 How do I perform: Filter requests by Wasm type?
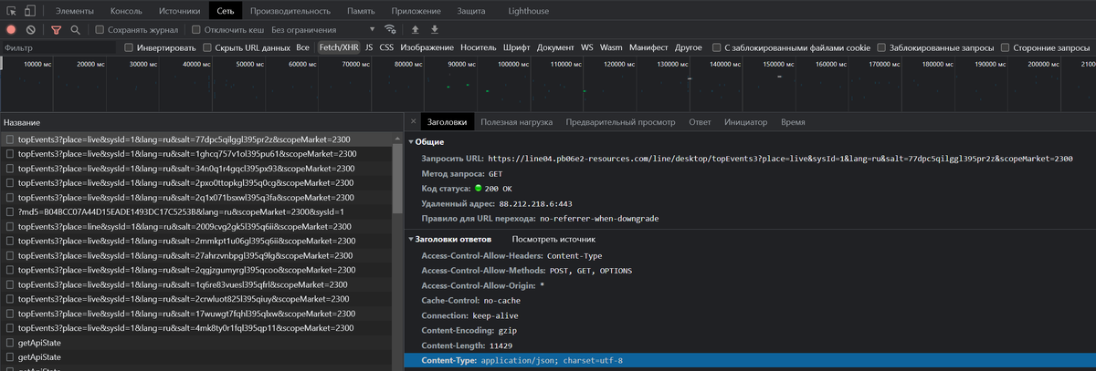coord(611,47)
